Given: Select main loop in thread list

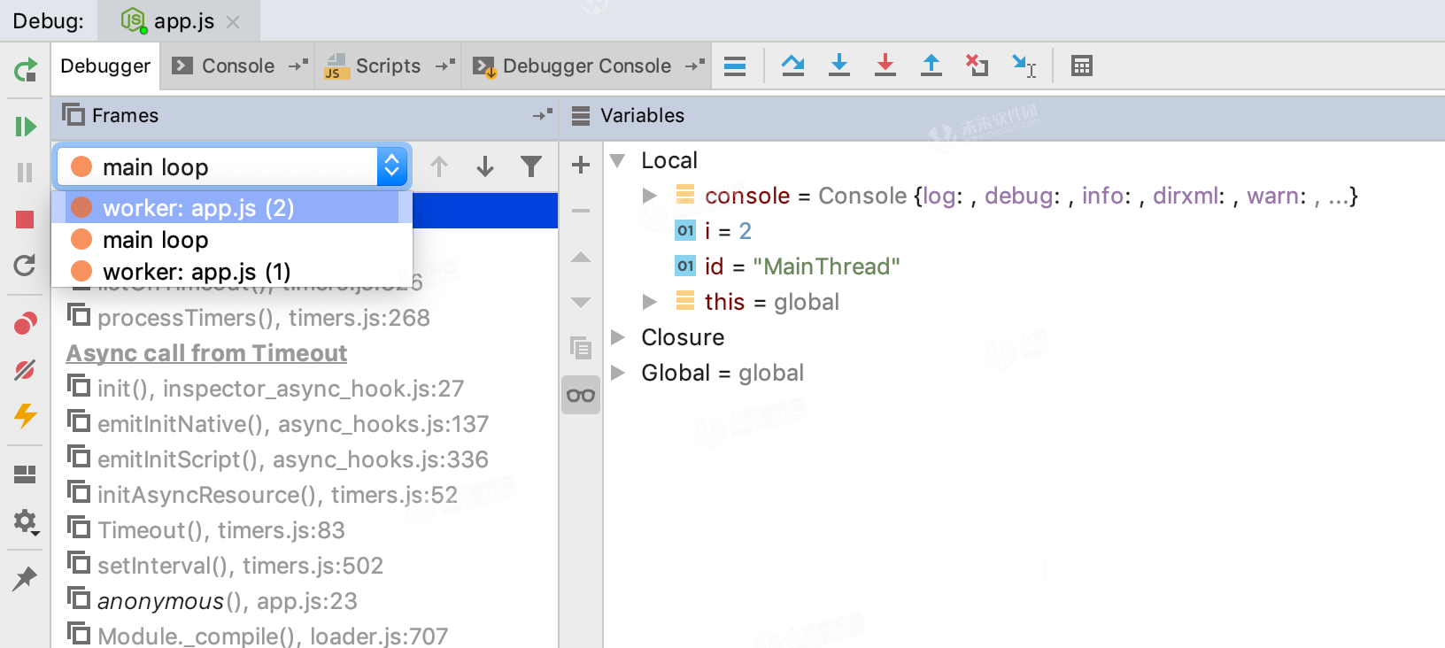Looking at the screenshot, I should (x=232, y=240).
